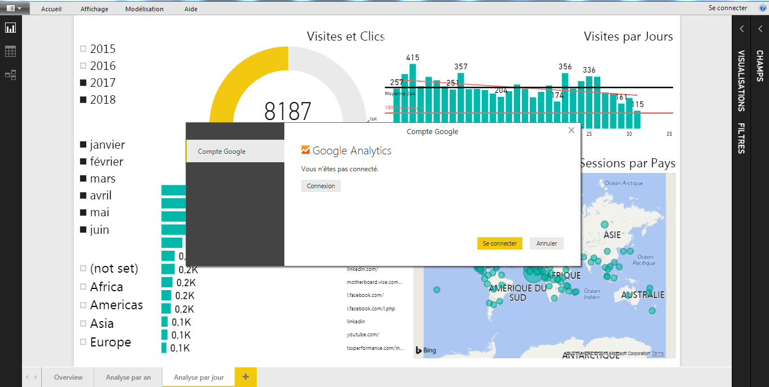Screen dimensions: 769x387
Task: Click the help question mark icon
Action: (x=762, y=8)
